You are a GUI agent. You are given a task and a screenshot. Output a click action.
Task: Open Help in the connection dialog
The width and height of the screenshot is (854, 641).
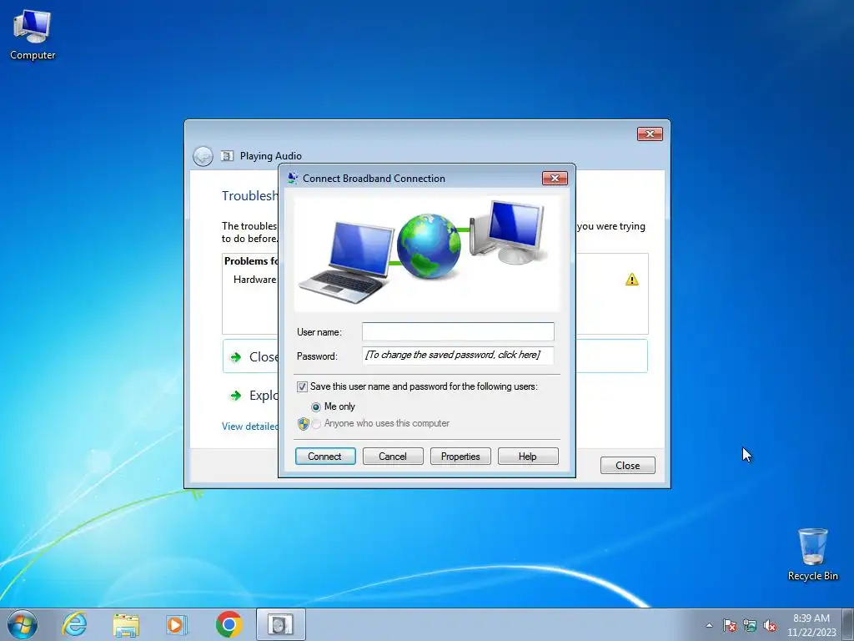pyautogui.click(x=528, y=457)
